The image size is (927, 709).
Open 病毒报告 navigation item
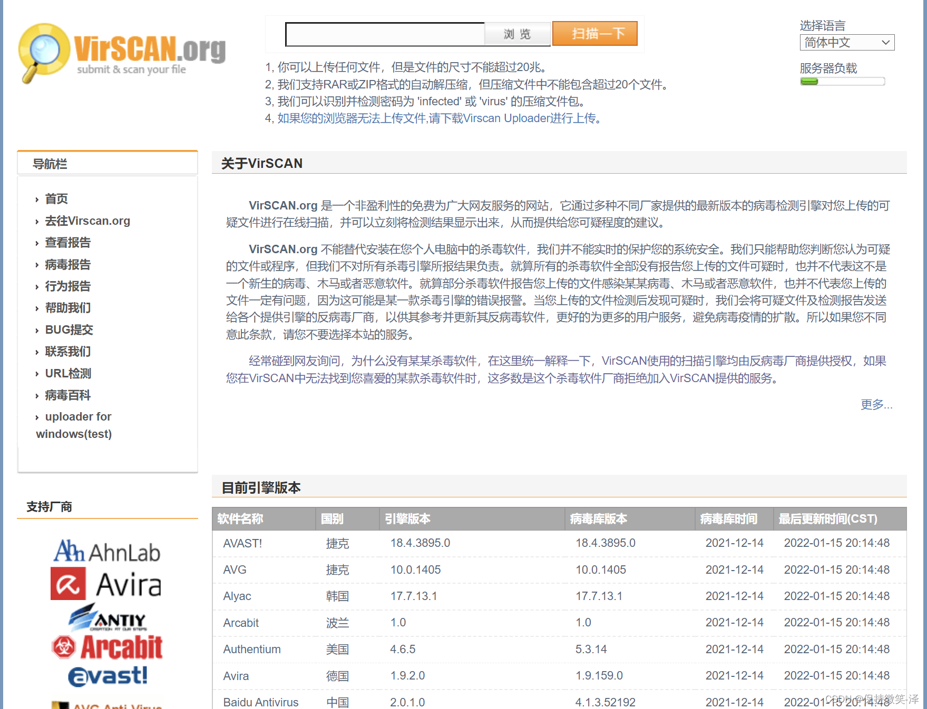pyautogui.click(x=68, y=265)
